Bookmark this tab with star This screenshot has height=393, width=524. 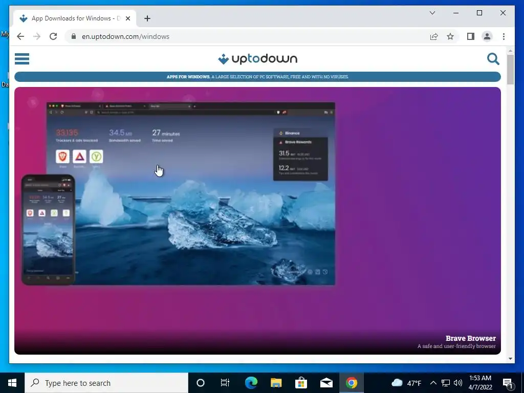pos(450,36)
